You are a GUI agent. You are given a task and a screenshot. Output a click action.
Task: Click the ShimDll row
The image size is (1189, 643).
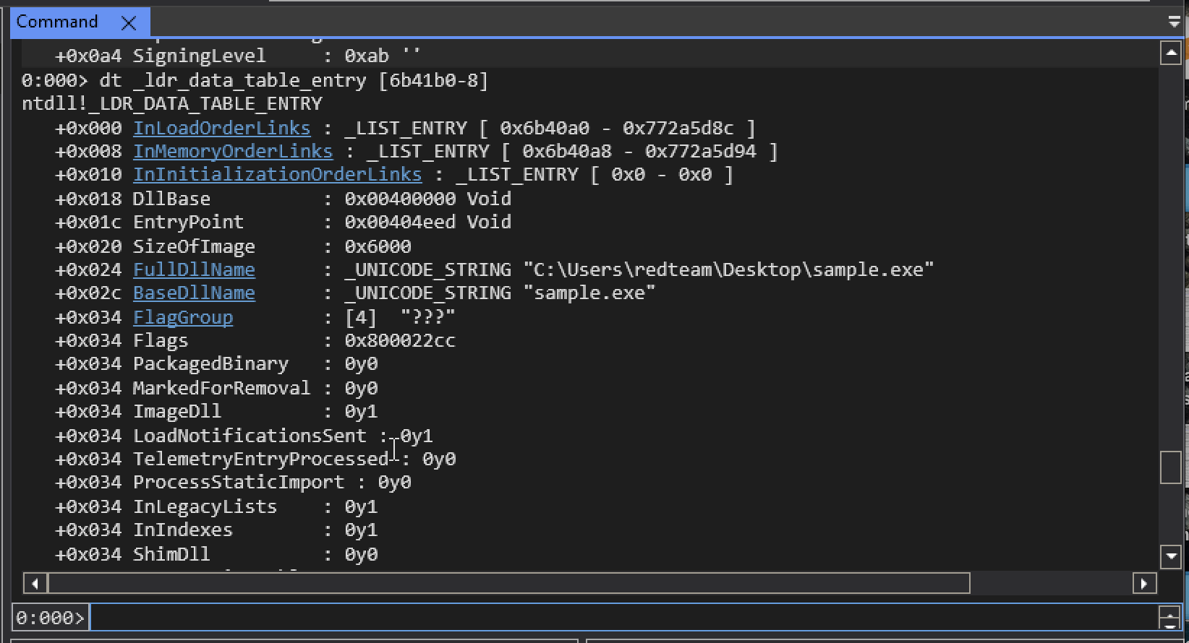coord(216,554)
